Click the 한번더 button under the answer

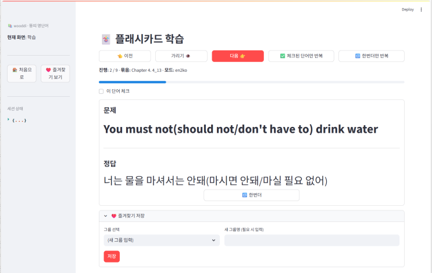tap(252, 195)
